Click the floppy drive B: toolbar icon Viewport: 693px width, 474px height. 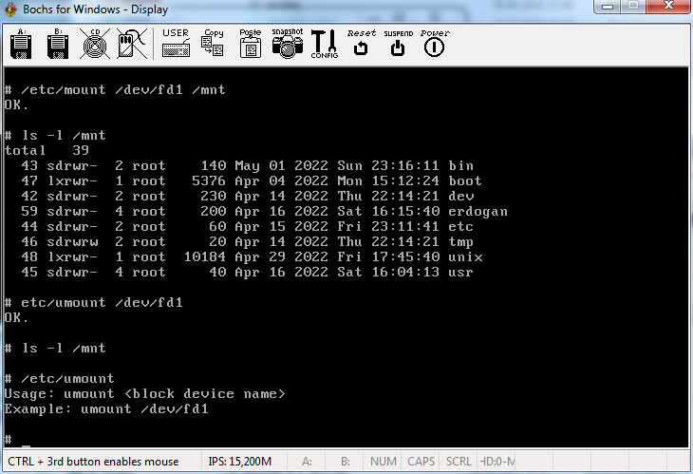(58, 44)
